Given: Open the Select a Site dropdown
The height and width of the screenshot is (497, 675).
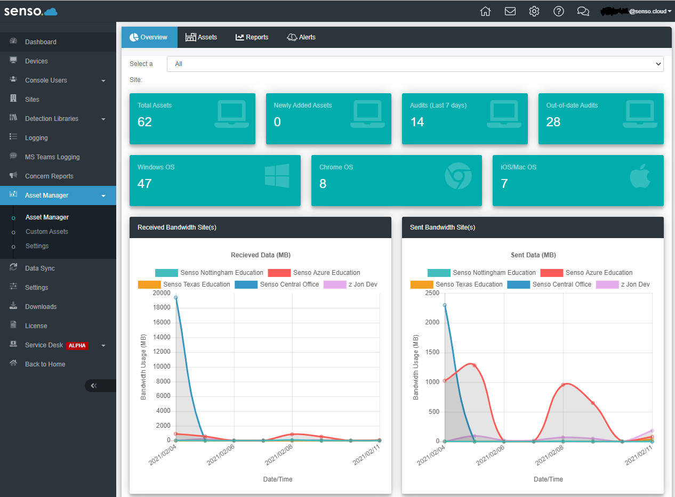Looking at the screenshot, I should point(415,64).
